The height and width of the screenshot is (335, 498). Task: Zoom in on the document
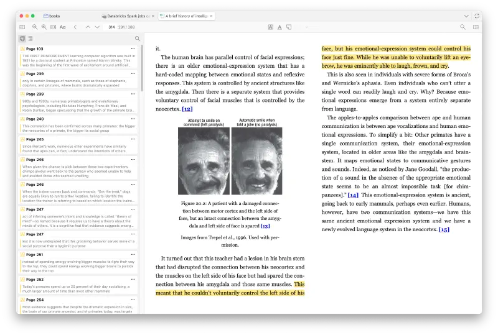point(44,27)
